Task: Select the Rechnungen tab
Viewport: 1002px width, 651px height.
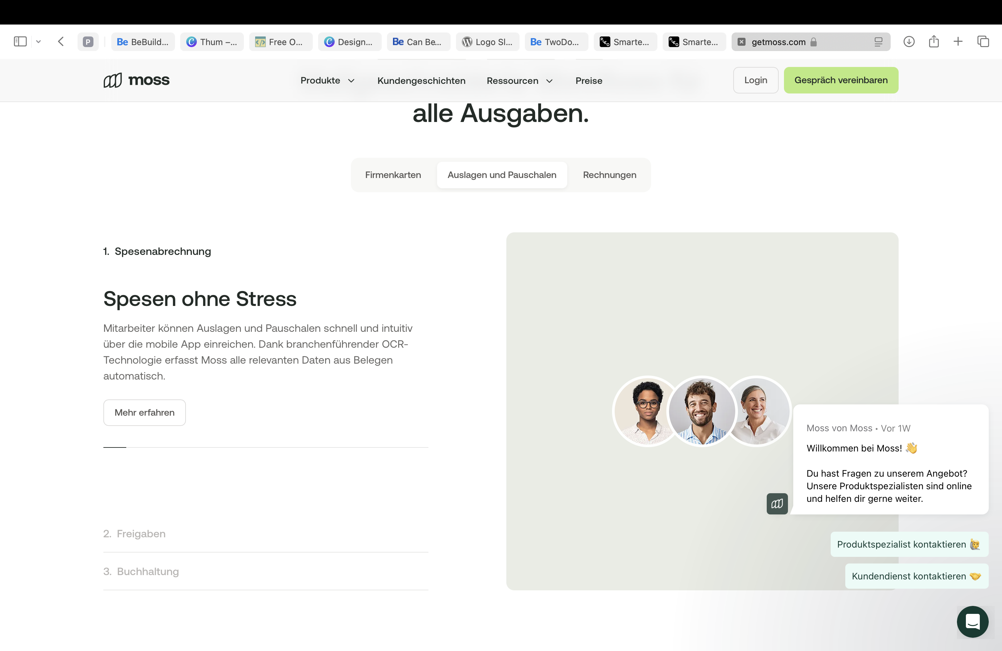Action: click(610, 175)
